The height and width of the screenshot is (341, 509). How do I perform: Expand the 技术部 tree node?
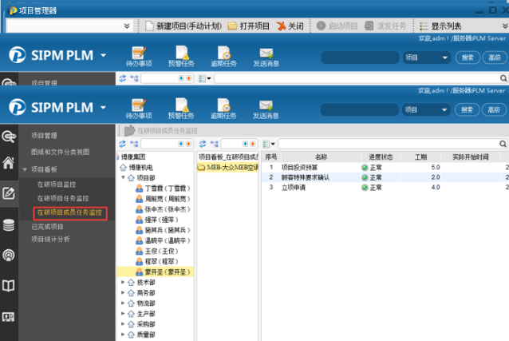pos(123,282)
